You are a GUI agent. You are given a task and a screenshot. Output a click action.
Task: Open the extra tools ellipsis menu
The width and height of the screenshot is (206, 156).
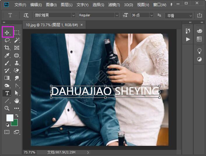coord(17,108)
